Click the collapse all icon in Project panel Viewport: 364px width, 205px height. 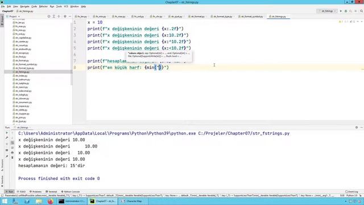(59, 17)
